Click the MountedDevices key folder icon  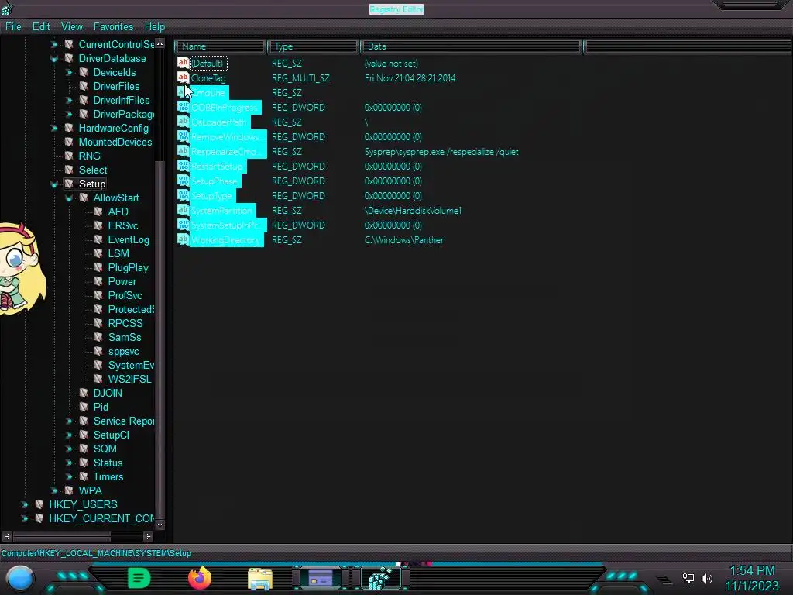click(x=69, y=143)
